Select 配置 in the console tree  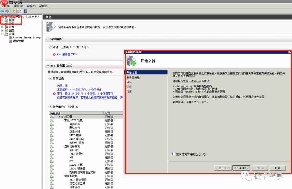(12, 31)
